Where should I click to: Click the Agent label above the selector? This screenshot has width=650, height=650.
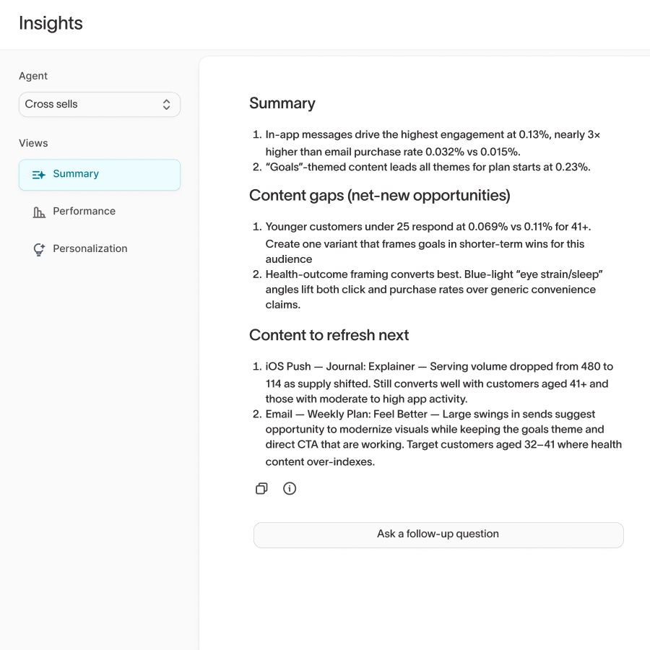33,76
